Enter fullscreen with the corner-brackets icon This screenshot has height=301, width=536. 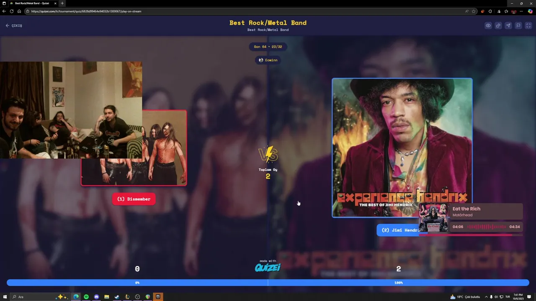528,26
